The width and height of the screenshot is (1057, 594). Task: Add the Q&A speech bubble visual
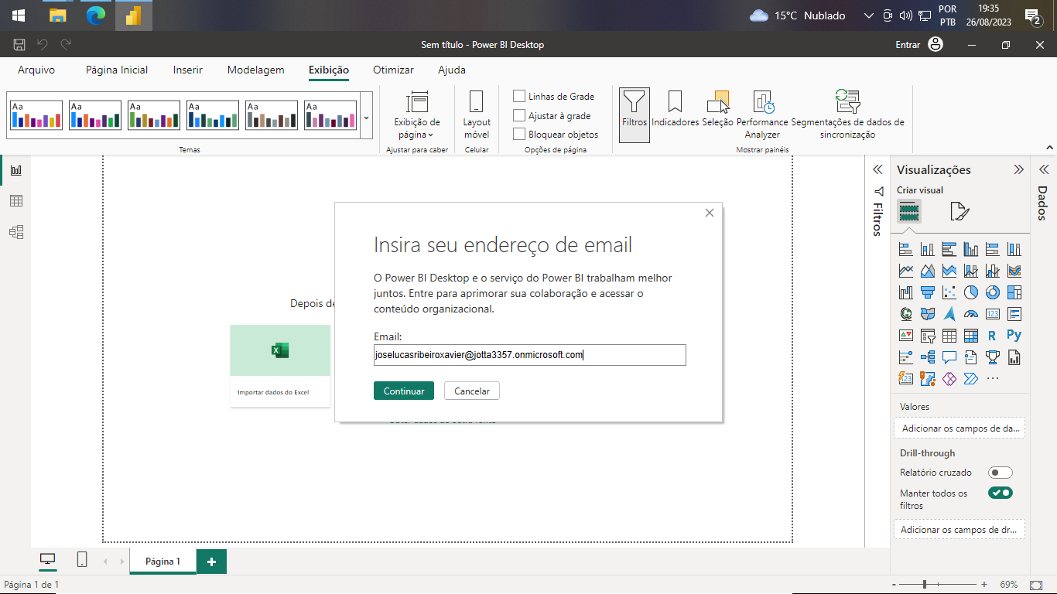tap(949, 357)
